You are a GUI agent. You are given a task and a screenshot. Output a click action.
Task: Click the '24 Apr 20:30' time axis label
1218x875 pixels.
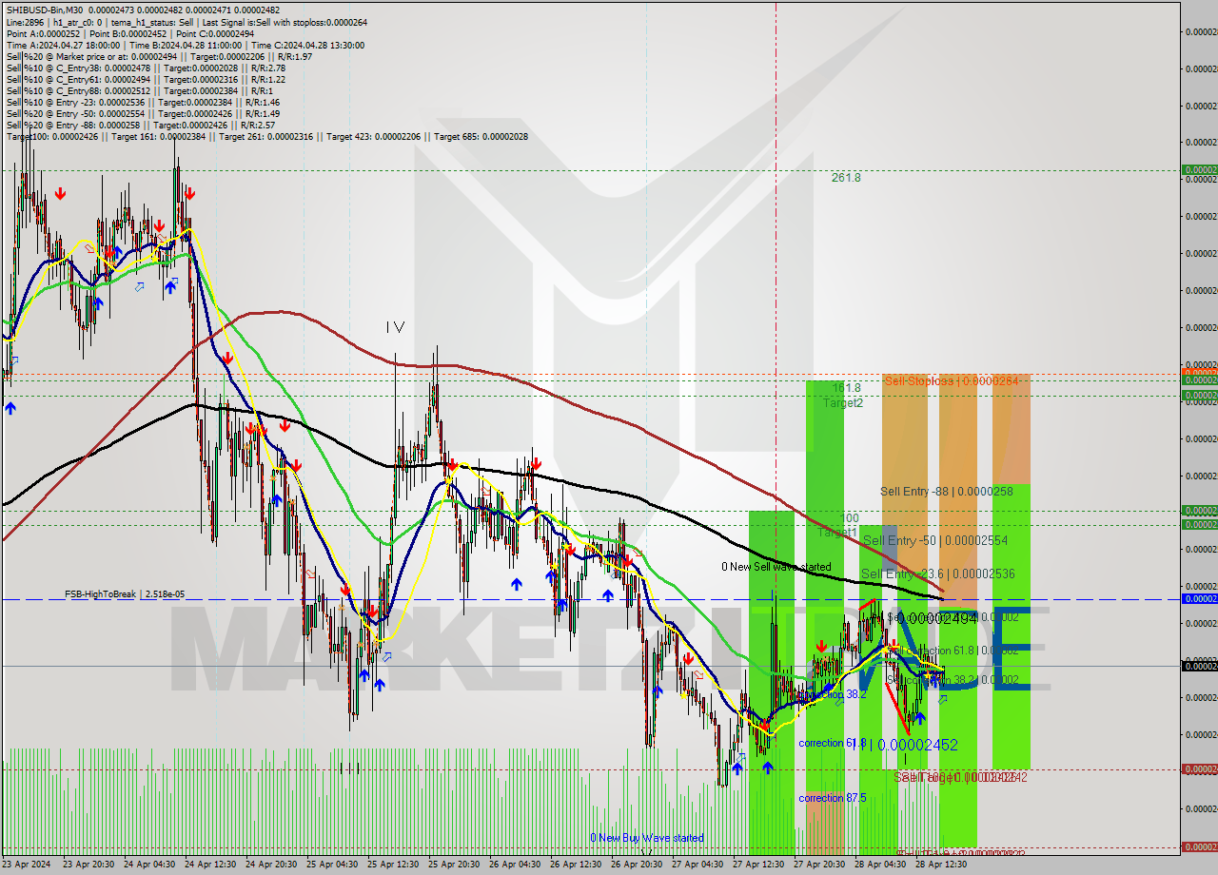click(270, 865)
